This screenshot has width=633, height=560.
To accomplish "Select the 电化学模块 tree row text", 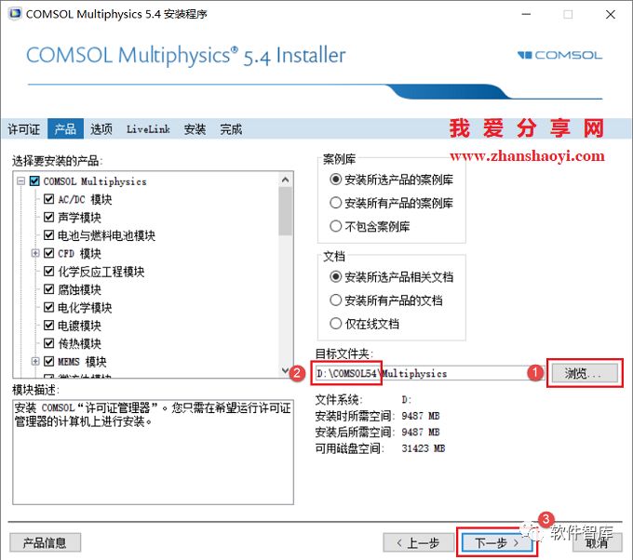I will coord(85,307).
